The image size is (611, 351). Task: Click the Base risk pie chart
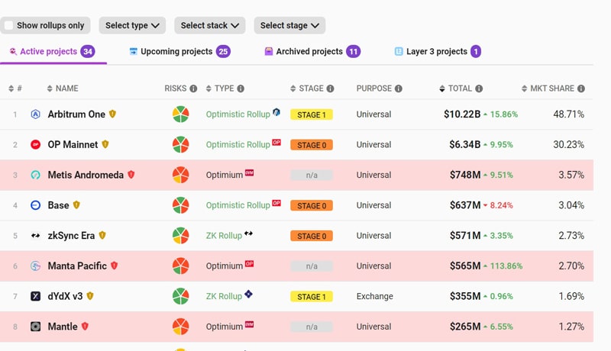pos(181,205)
